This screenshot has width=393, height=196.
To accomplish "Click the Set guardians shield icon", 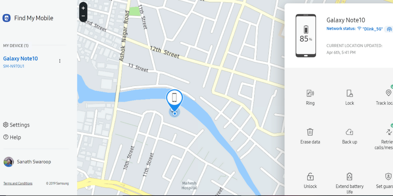I will pos(389,177).
